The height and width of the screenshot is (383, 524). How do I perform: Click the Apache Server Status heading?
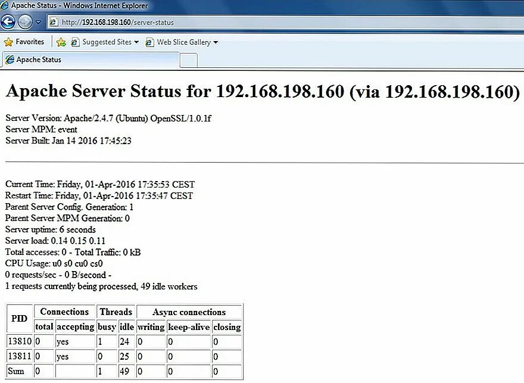(x=263, y=91)
